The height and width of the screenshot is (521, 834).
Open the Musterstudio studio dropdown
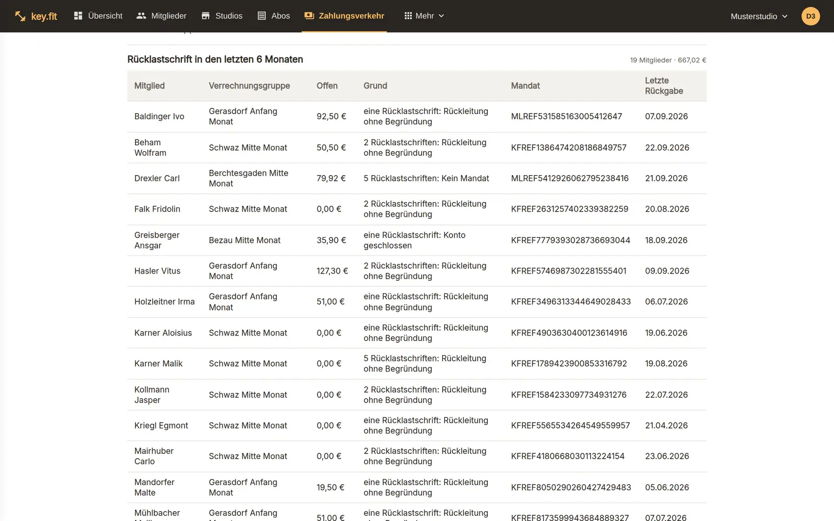click(759, 16)
